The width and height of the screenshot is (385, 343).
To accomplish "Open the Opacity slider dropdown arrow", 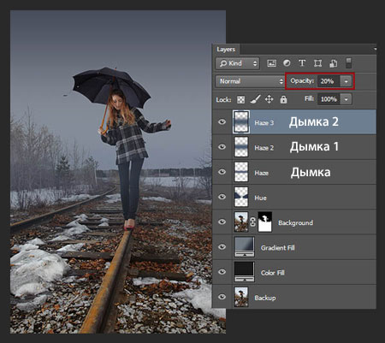I will coord(346,81).
